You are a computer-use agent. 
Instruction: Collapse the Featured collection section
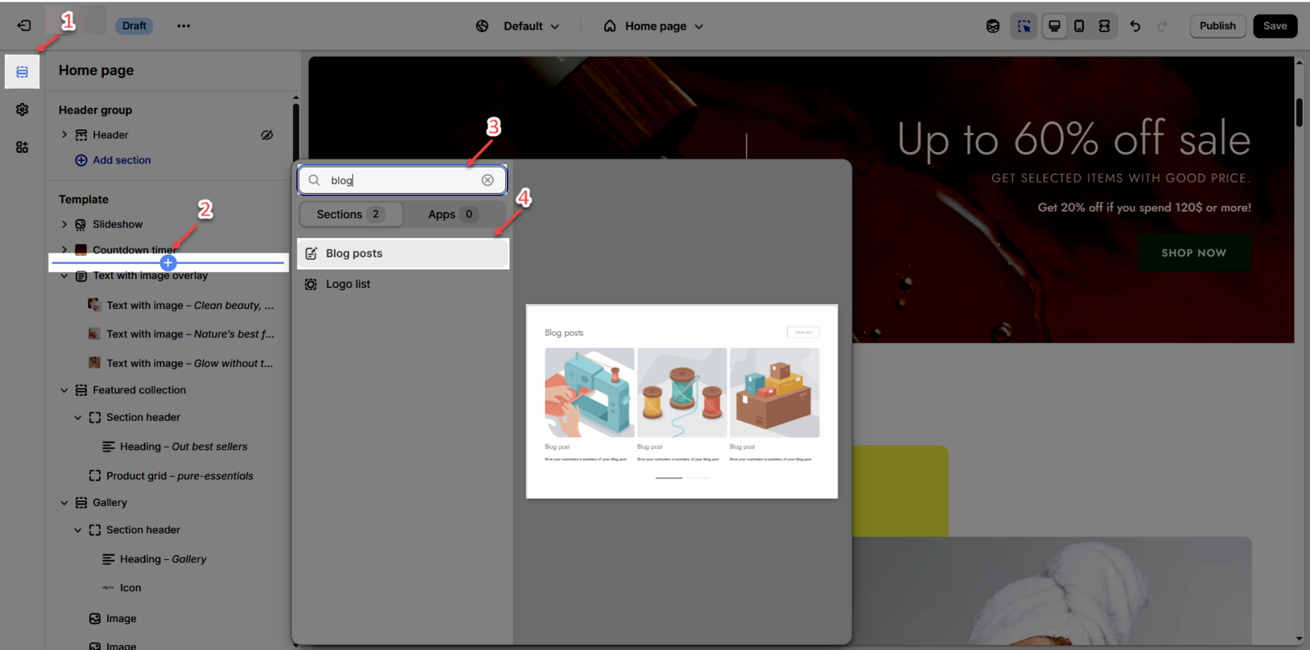coord(65,390)
